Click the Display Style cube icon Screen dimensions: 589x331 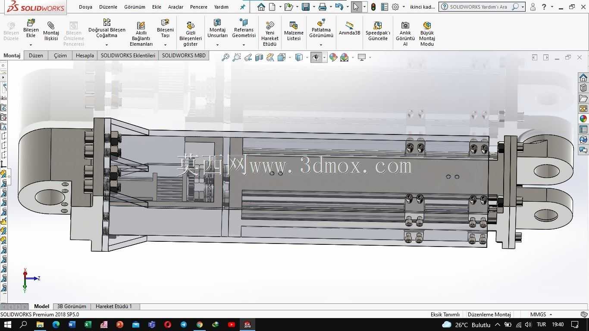tap(299, 57)
